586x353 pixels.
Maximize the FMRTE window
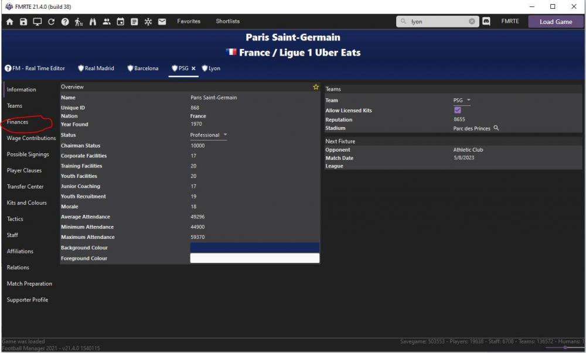coord(553,6)
